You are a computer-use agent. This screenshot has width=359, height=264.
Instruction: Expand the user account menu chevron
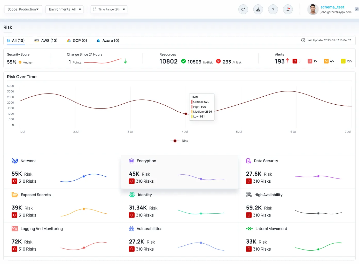[x=357, y=9]
